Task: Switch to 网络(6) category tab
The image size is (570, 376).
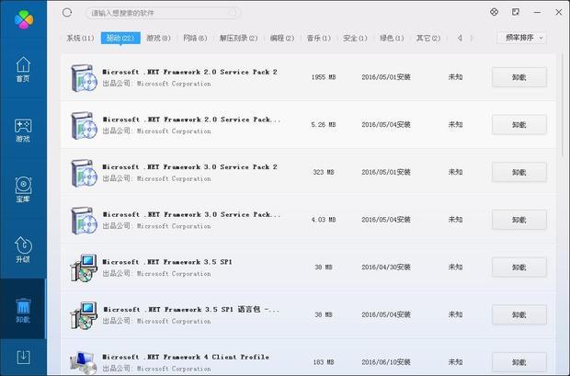Action: [195, 38]
